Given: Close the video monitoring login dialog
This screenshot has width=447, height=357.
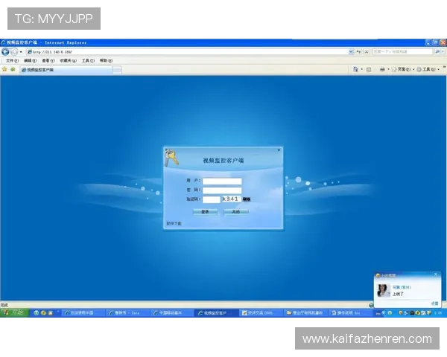Looking at the screenshot, I should tap(279, 149).
